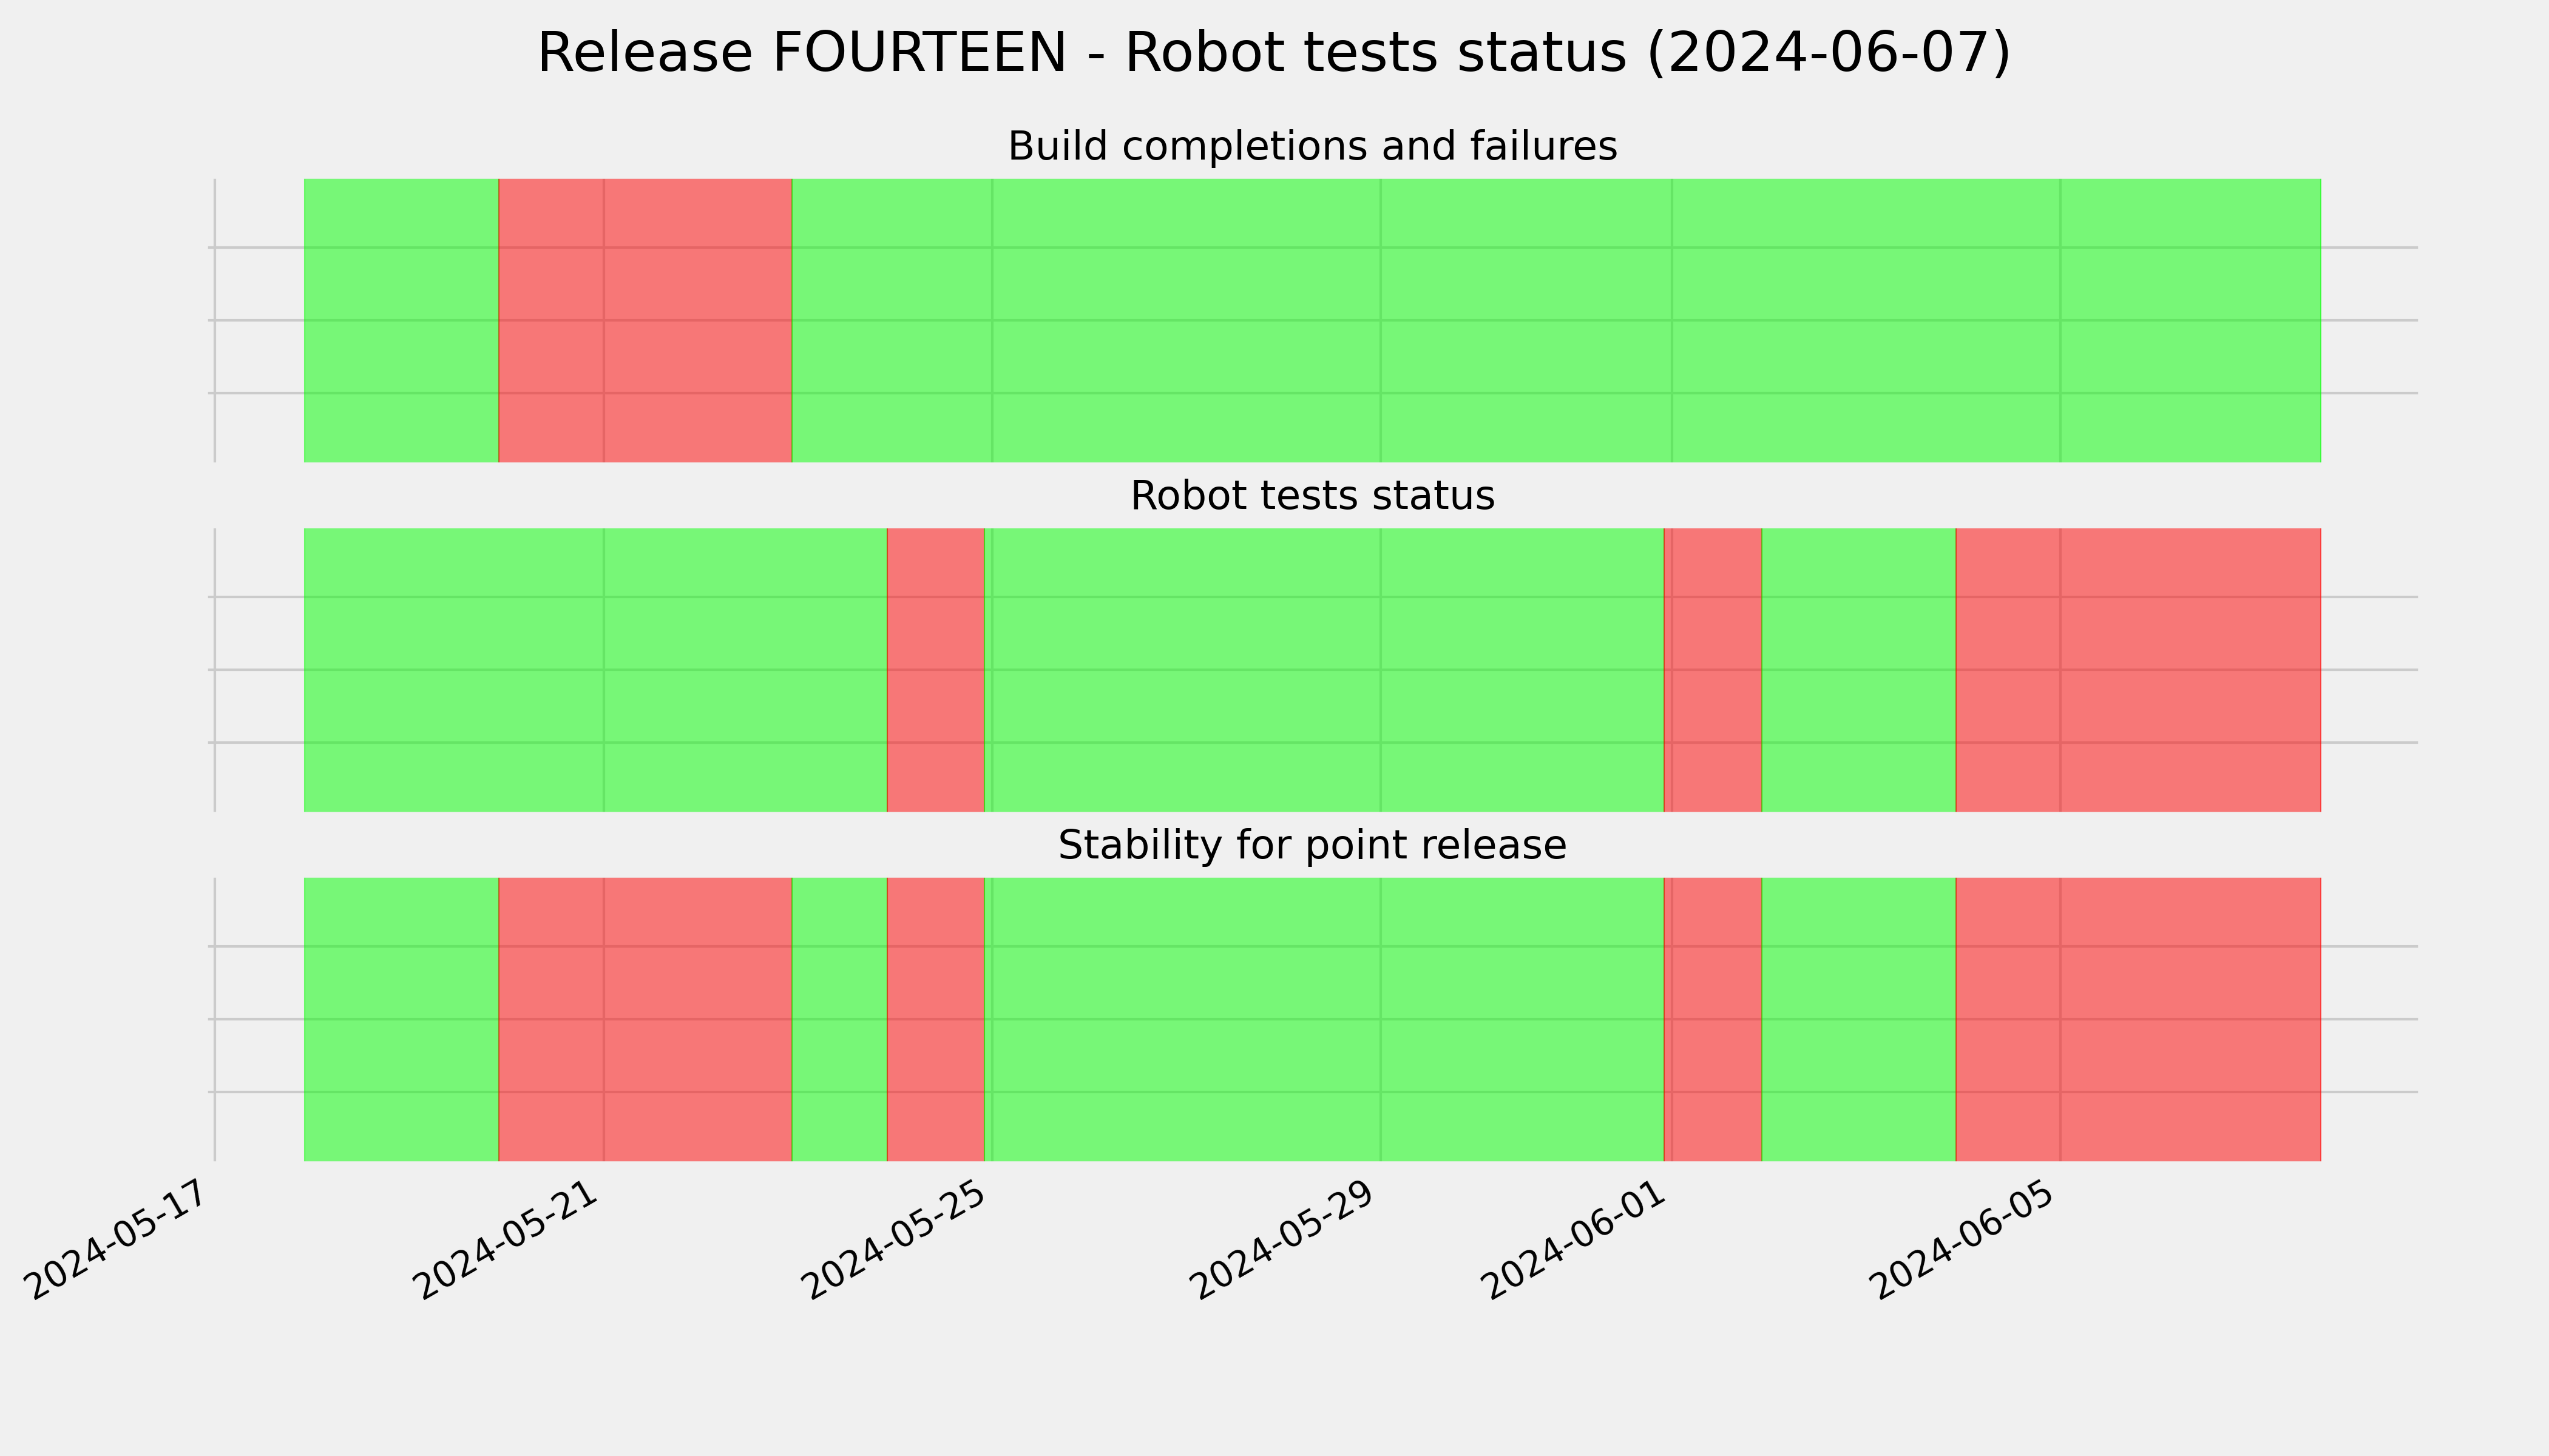2549x1456 pixels.
Task: Click long middle green span in Stability chart
Action: 1324,1019
